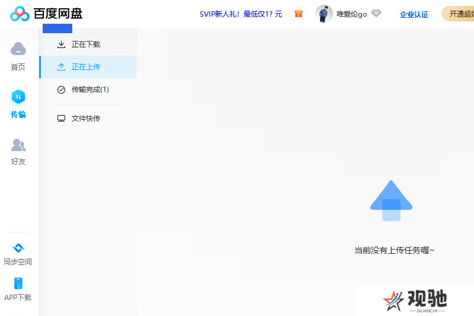The height and width of the screenshot is (316, 474).
Task: Click the download arrow icon beside 正在下载
Action: pos(62,44)
